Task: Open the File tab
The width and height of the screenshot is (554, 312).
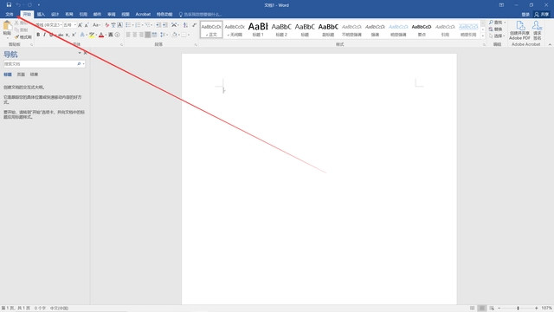Action: (10, 14)
